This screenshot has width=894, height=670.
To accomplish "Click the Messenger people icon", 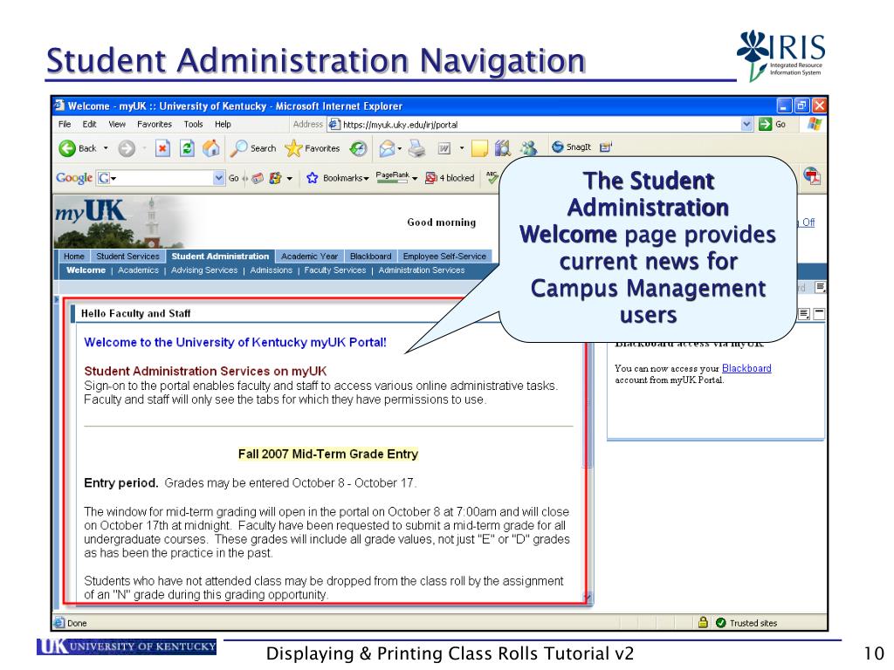I will pyautogui.click(x=528, y=148).
